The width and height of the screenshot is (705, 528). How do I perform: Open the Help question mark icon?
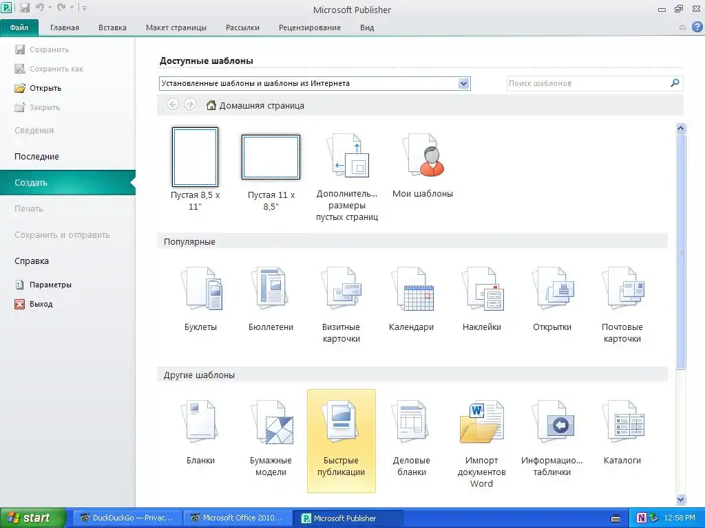coord(697,27)
